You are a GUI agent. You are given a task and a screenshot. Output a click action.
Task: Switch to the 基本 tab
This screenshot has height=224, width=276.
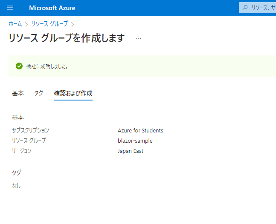(x=18, y=93)
